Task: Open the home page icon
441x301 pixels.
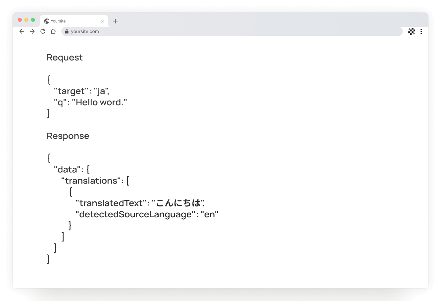Action: click(x=53, y=31)
